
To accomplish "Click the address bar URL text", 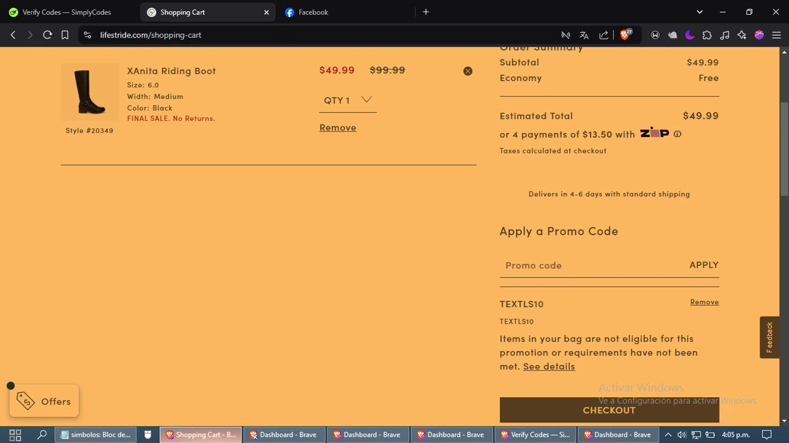I will [151, 35].
